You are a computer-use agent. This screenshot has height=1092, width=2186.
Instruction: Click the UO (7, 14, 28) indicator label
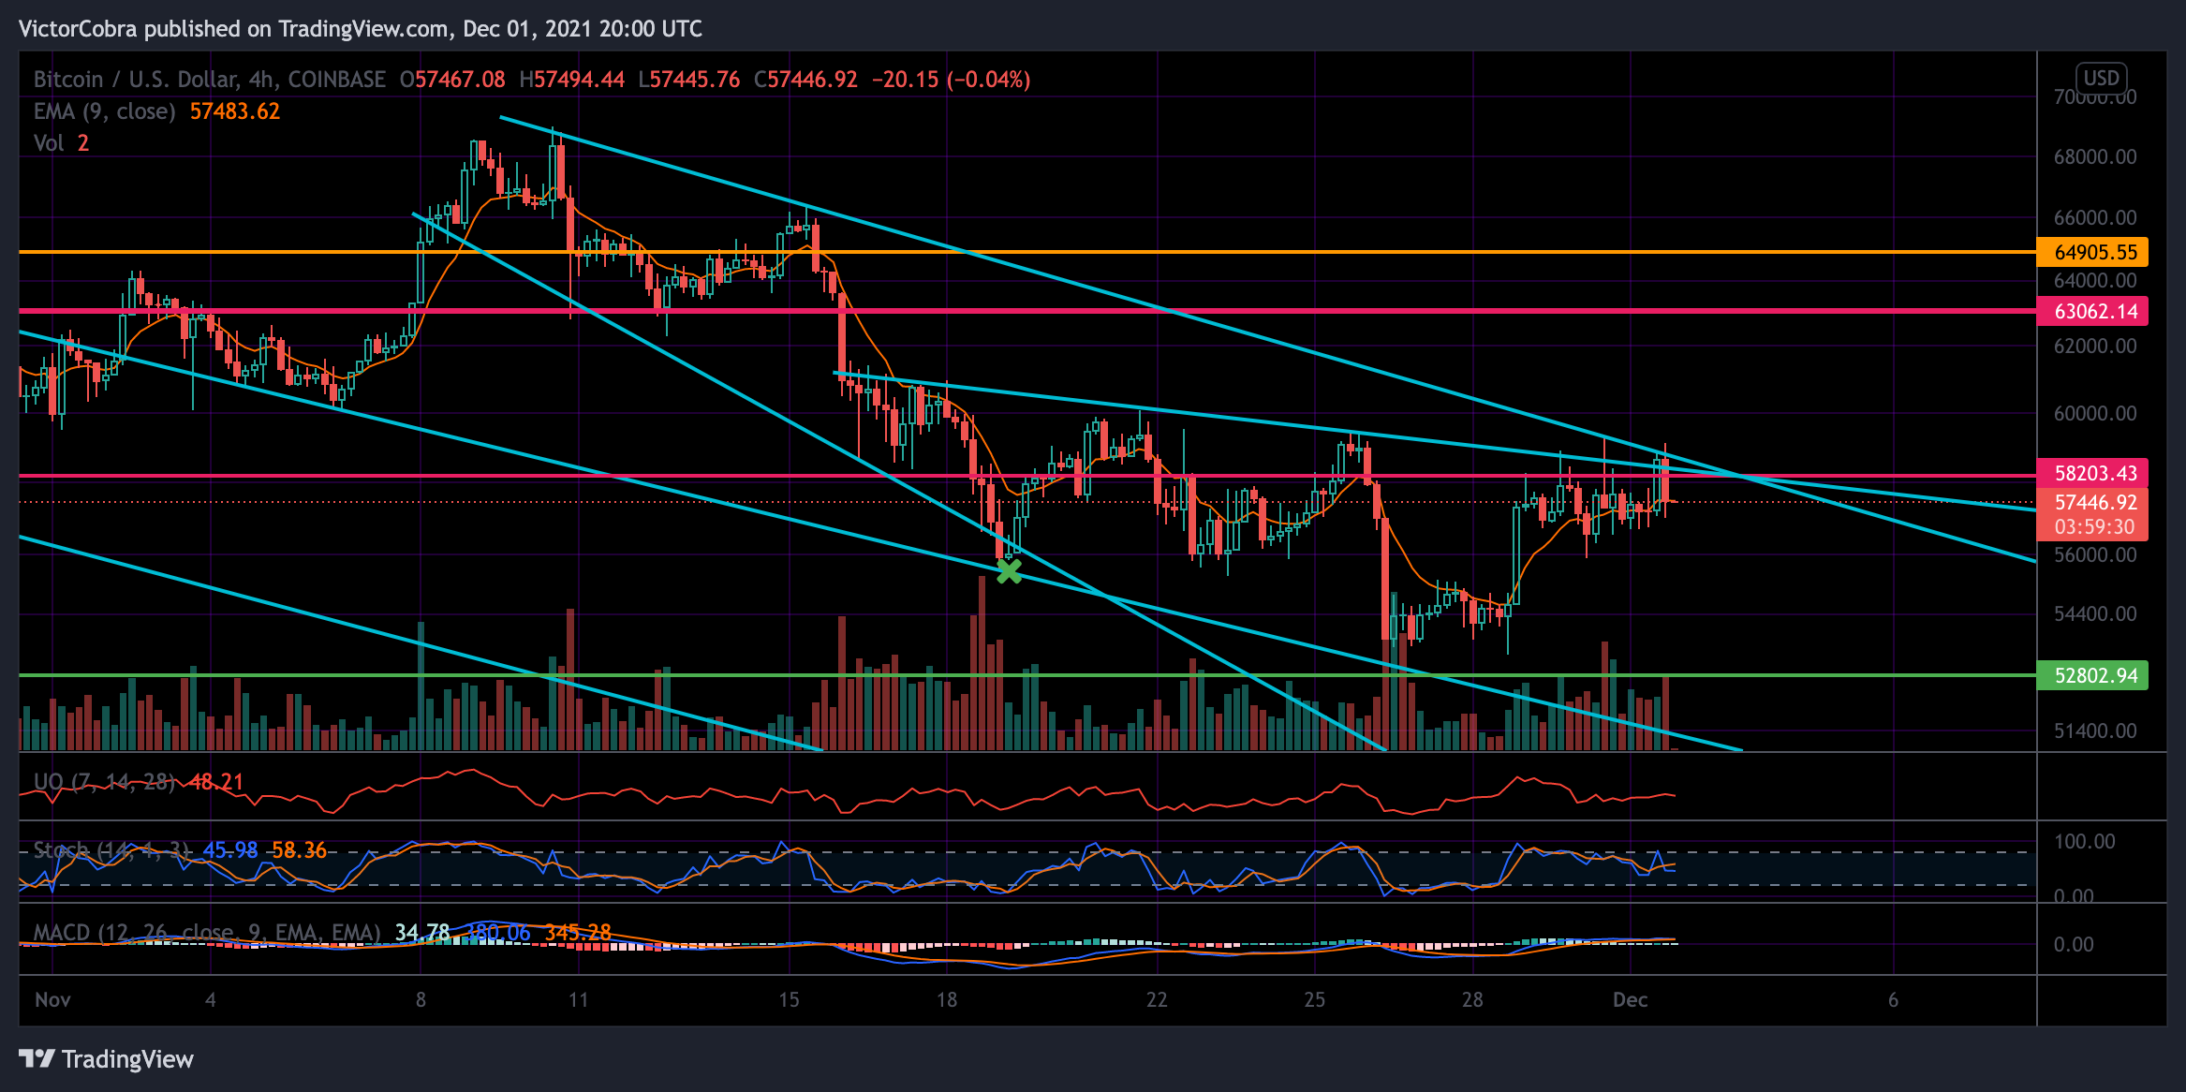coord(105,782)
